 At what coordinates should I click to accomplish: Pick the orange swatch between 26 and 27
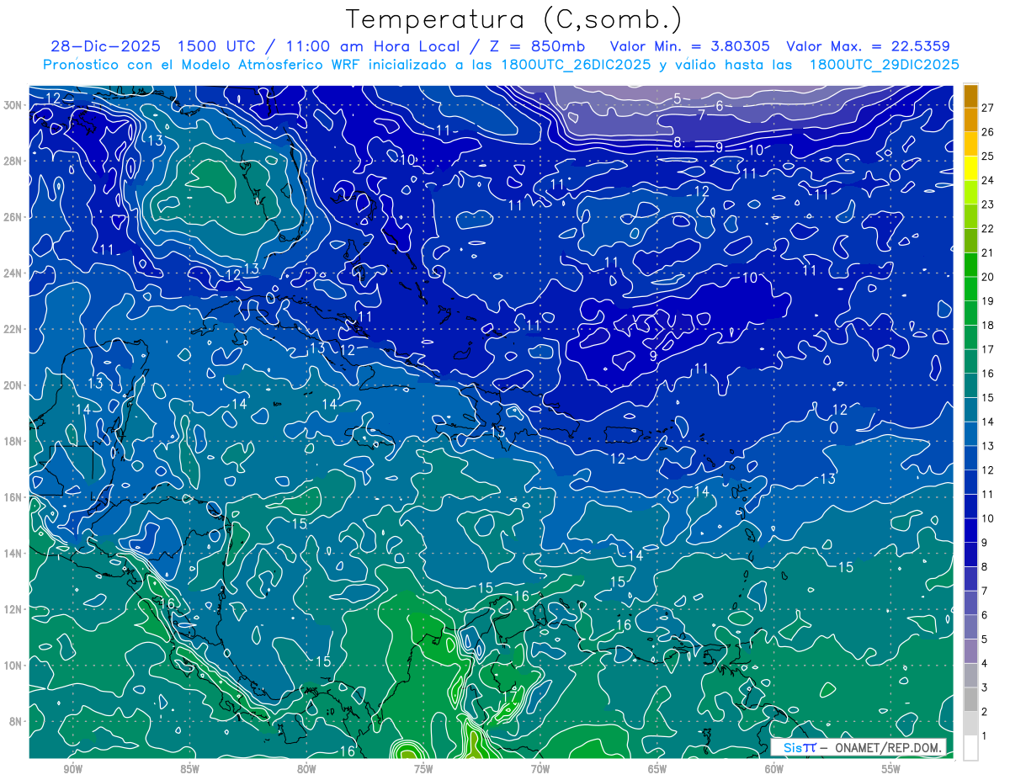tap(970, 119)
